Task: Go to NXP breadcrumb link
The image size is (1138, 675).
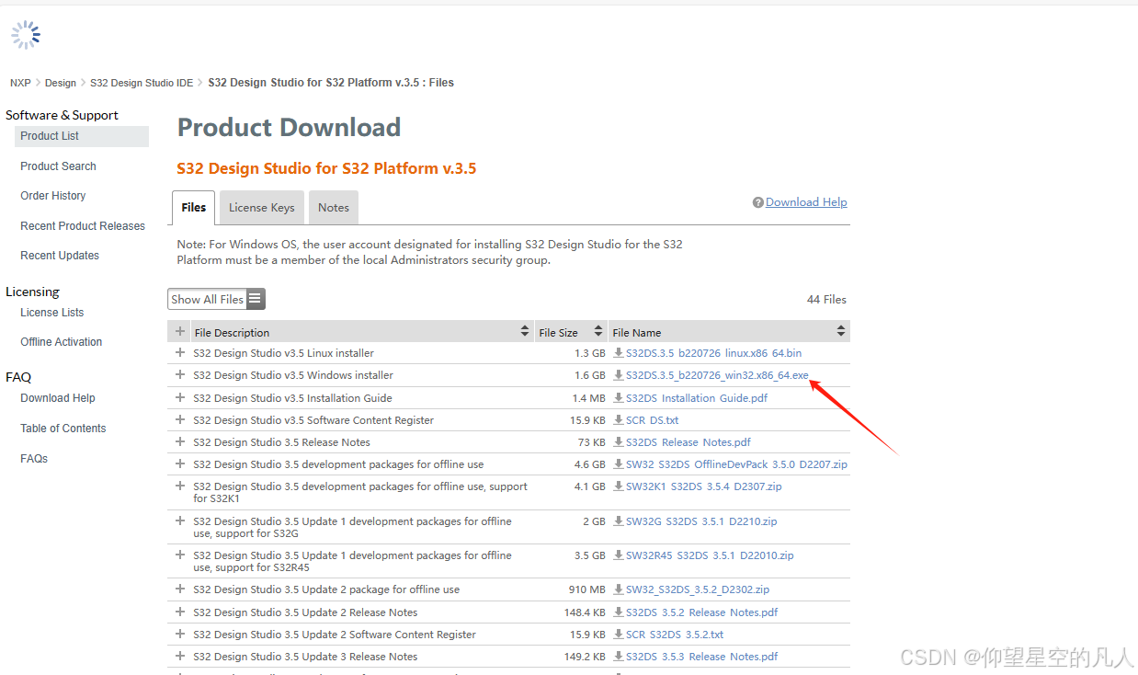Action: pyautogui.click(x=20, y=83)
